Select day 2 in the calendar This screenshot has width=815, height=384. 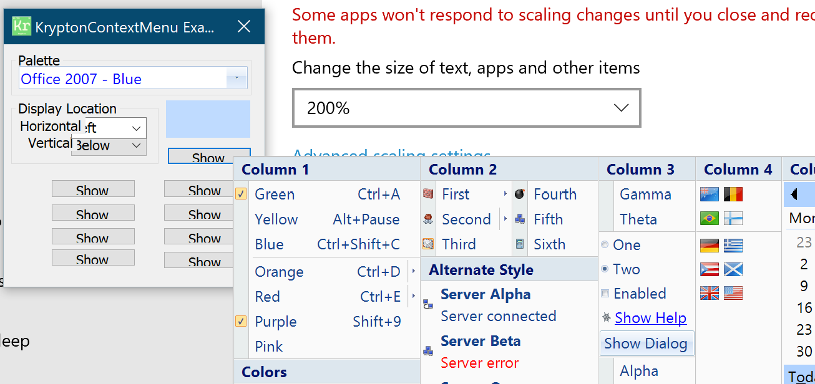point(804,264)
